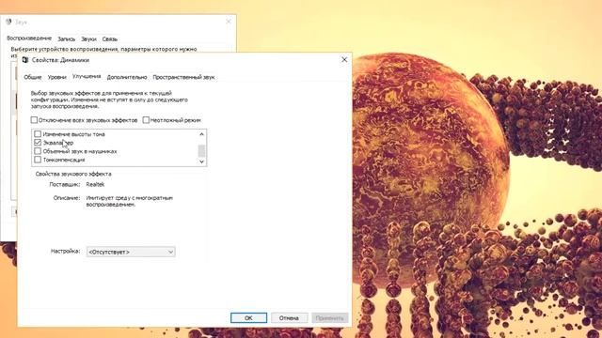Click sound icon in Звук window title
This screenshot has width=602, height=338.
(x=8, y=22)
